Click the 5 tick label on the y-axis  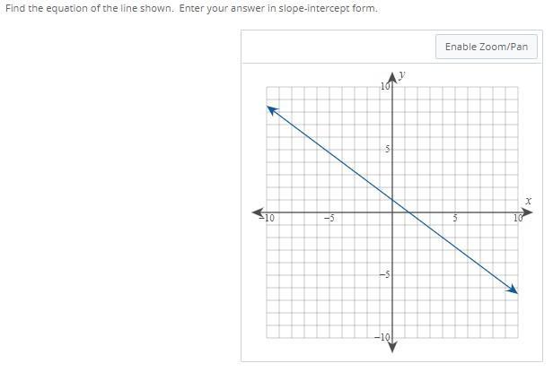pos(387,150)
